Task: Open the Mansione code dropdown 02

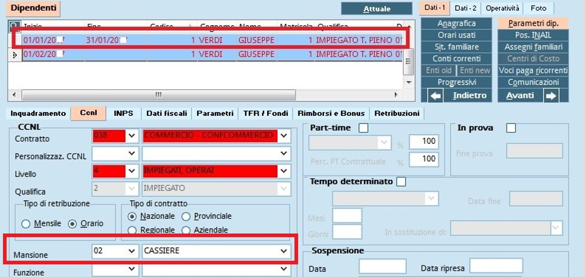Action: 132,251
